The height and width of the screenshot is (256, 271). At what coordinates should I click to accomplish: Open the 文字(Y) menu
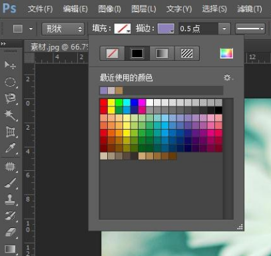pos(179,9)
